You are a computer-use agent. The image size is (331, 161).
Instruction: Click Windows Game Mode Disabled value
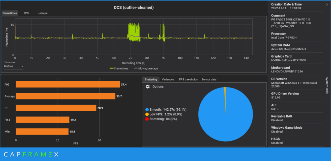(277, 132)
